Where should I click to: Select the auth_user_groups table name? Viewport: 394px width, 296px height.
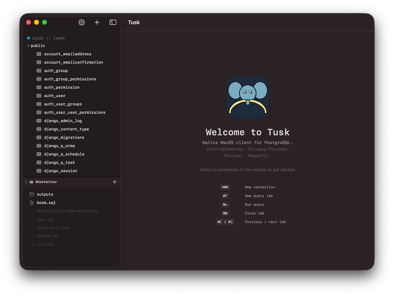click(x=63, y=104)
